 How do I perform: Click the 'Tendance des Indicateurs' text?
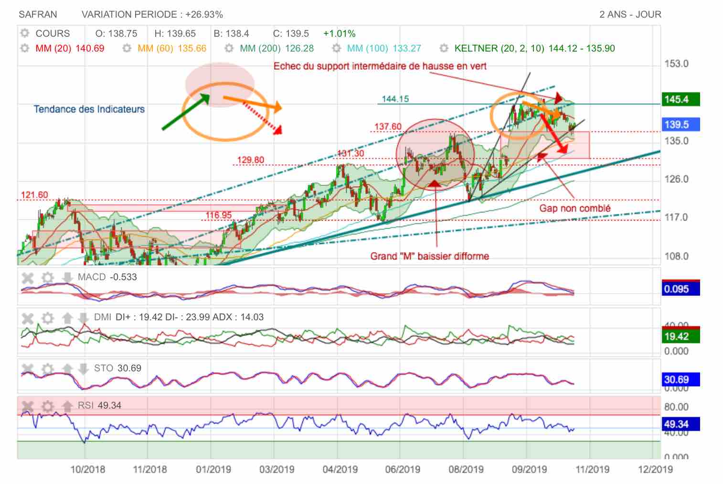point(89,109)
